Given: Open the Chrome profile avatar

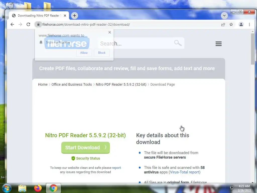Looking at the screenshot, I should 241,24.
